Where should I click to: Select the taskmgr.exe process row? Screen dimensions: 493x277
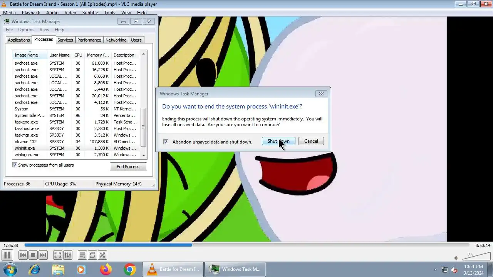pyautogui.click(x=76, y=135)
